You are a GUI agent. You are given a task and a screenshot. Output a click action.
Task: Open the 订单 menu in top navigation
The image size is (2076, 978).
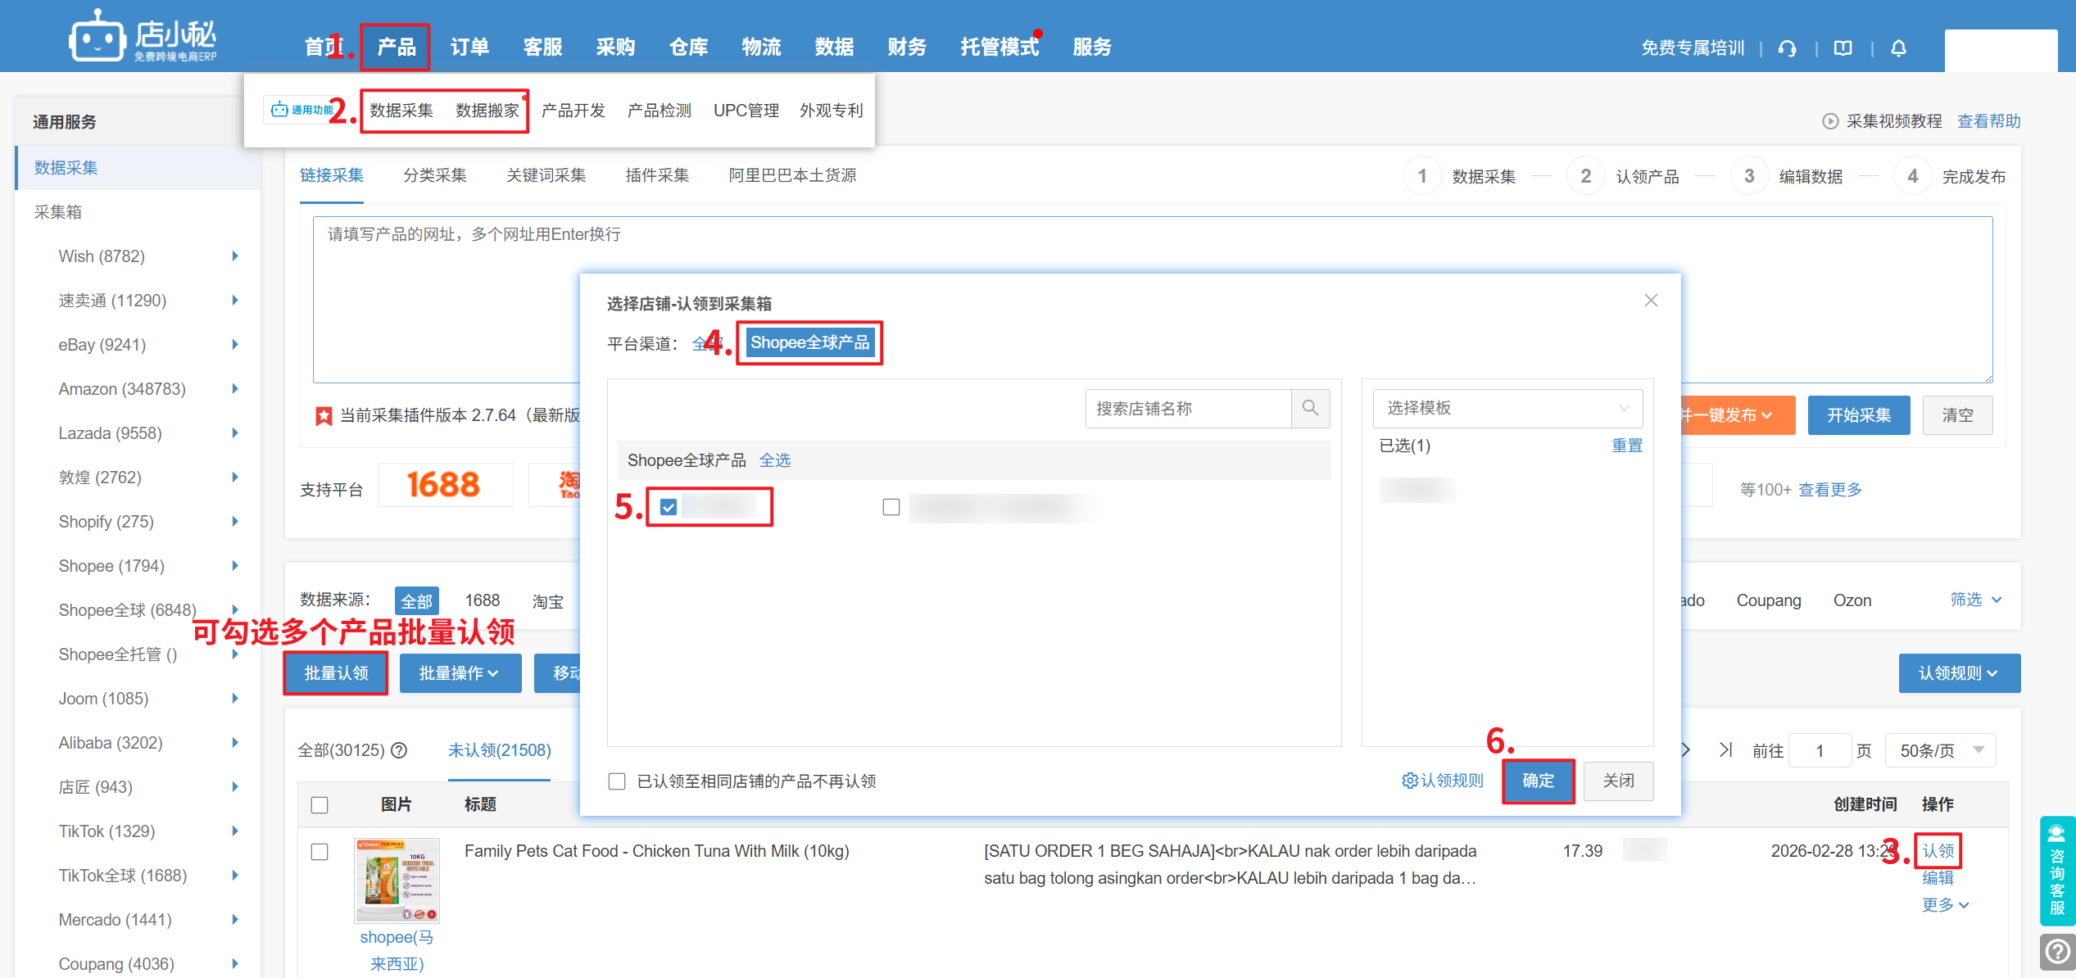click(469, 48)
